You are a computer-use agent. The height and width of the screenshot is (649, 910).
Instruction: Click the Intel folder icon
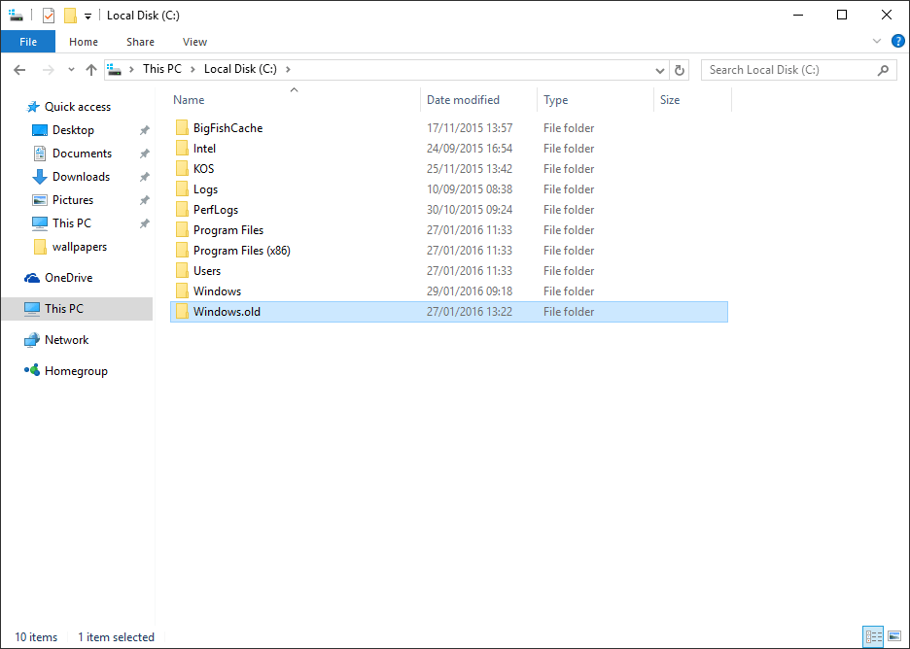coord(182,148)
